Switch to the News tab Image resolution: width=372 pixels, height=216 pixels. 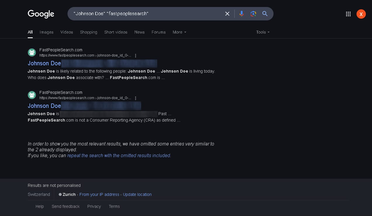[x=139, y=32]
